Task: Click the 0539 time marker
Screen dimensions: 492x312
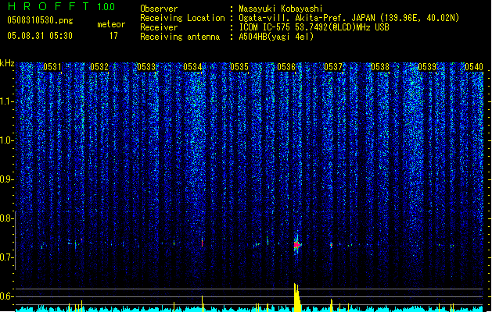Action: pos(427,67)
